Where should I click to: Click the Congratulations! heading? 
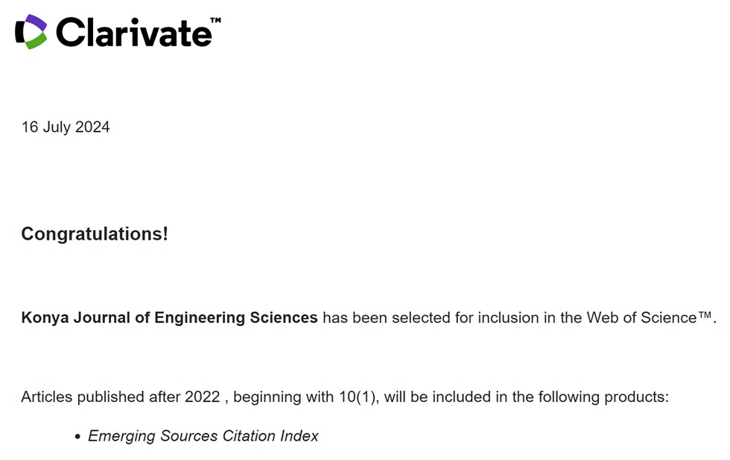pyautogui.click(x=95, y=234)
